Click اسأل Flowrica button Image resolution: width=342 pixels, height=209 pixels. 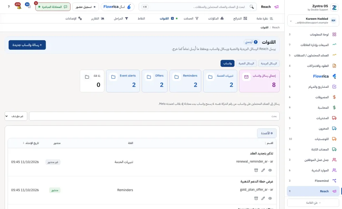117,7
